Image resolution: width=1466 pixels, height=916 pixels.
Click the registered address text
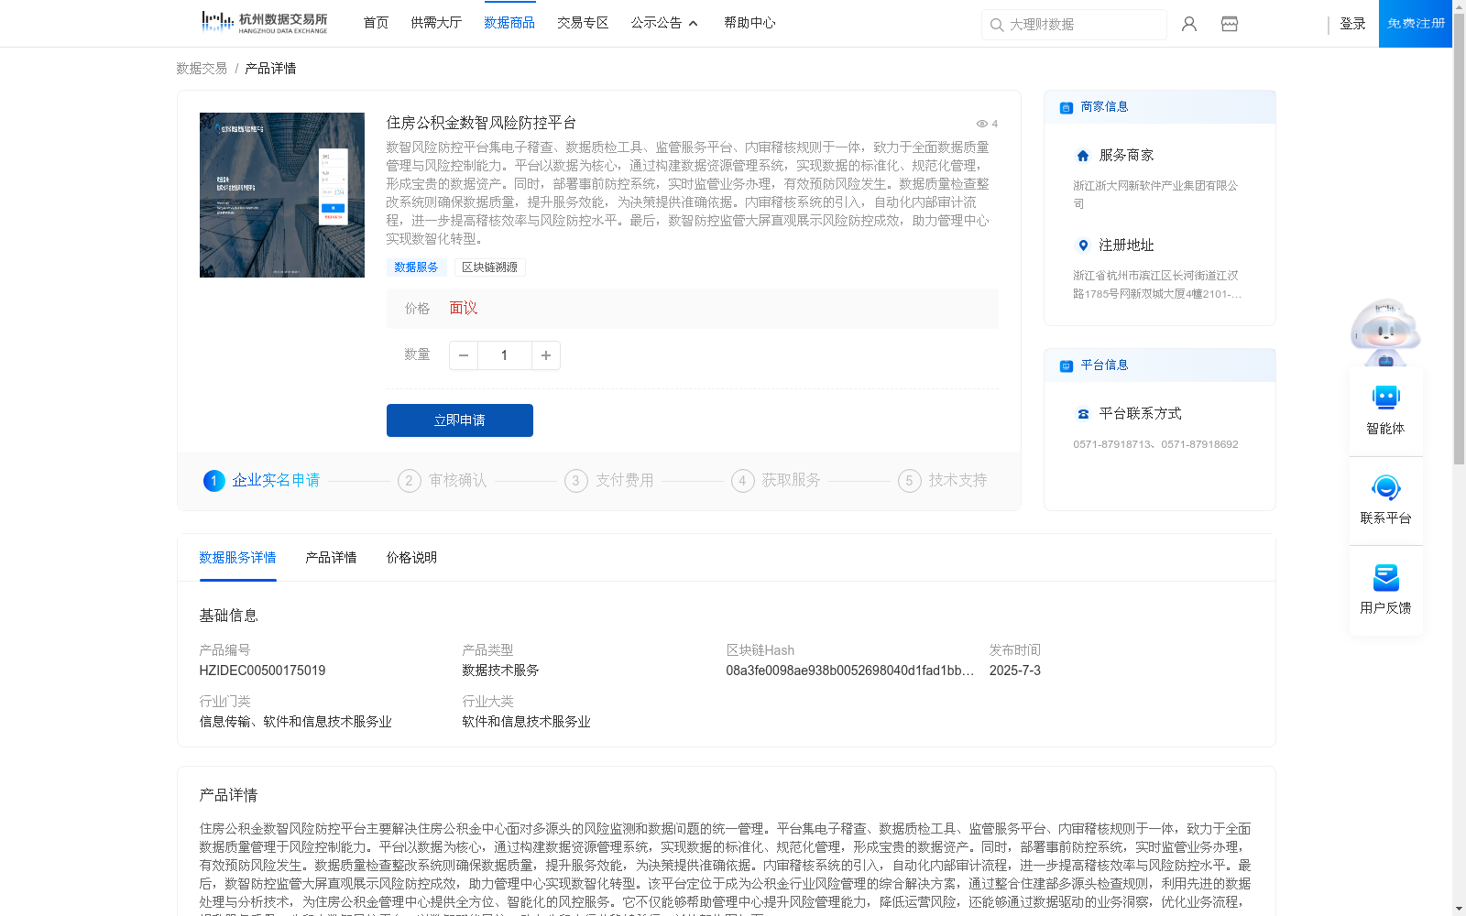[1157, 284]
